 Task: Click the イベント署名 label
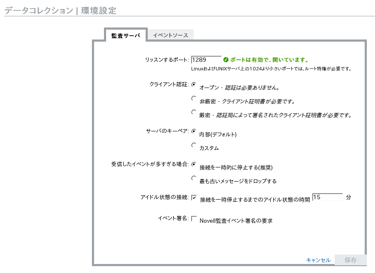pyautogui.click(x=174, y=218)
